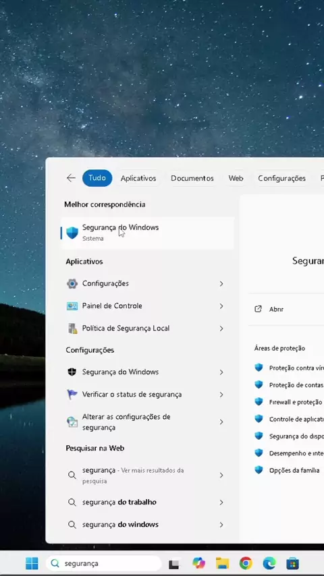Go back with the search panel arrow

[x=71, y=178]
